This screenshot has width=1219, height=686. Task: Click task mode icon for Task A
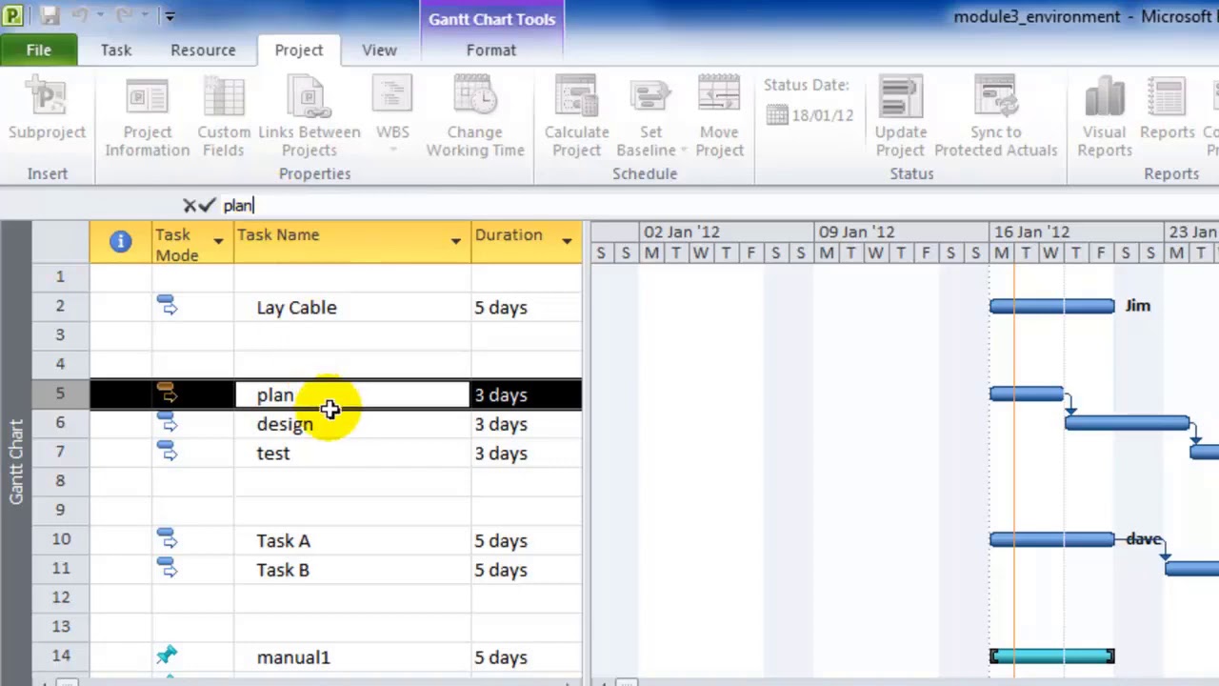(167, 538)
